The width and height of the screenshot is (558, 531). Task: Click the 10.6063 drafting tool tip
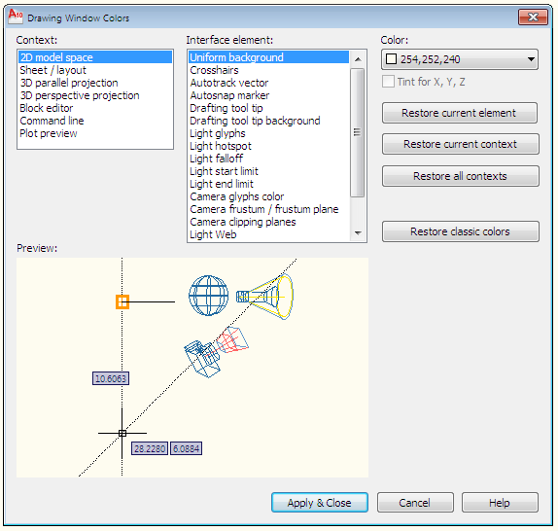pos(111,378)
